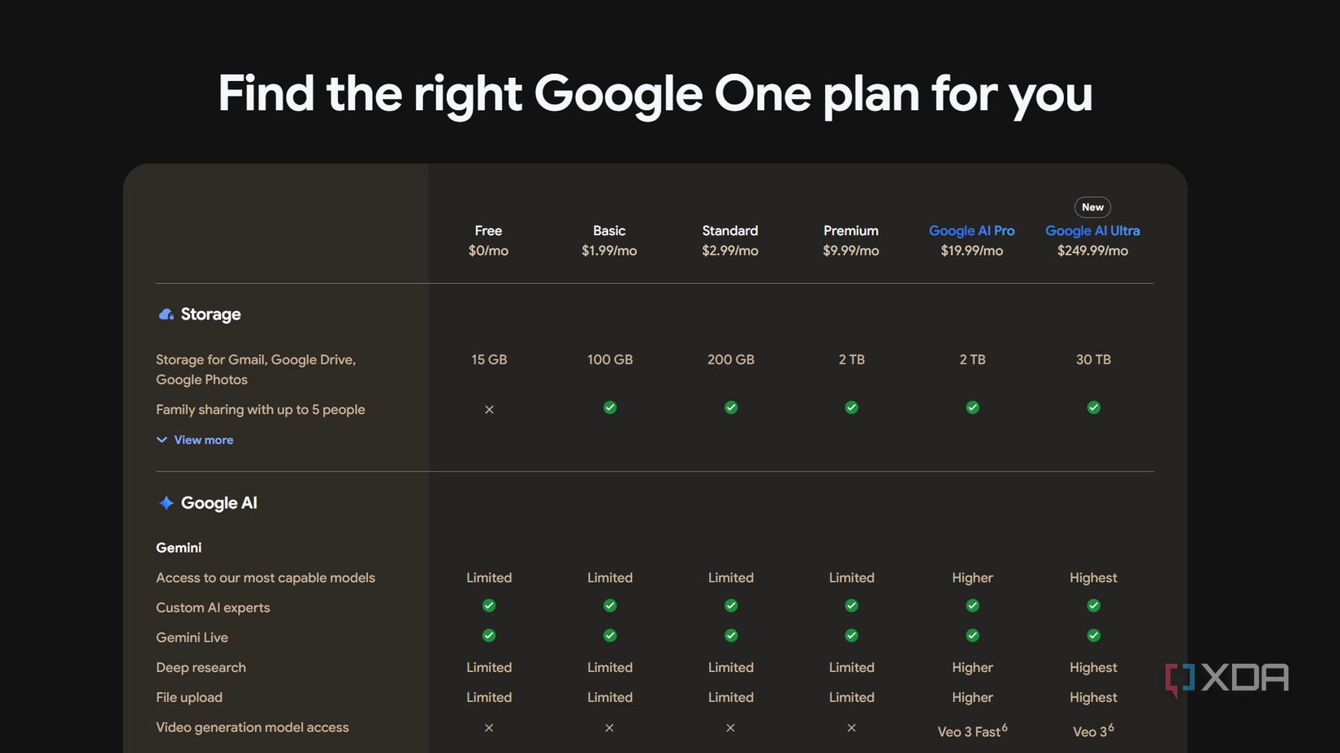1340x753 pixels.
Task: Click the Higher label under Google AI Pro
Action: coord(972,577)
